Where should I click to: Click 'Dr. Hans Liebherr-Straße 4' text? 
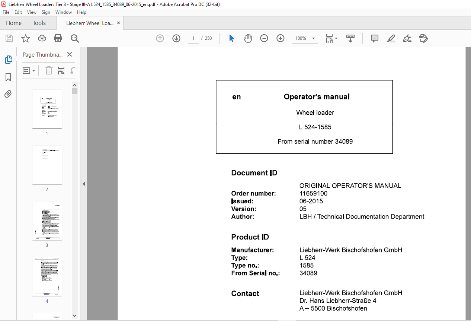338,301
